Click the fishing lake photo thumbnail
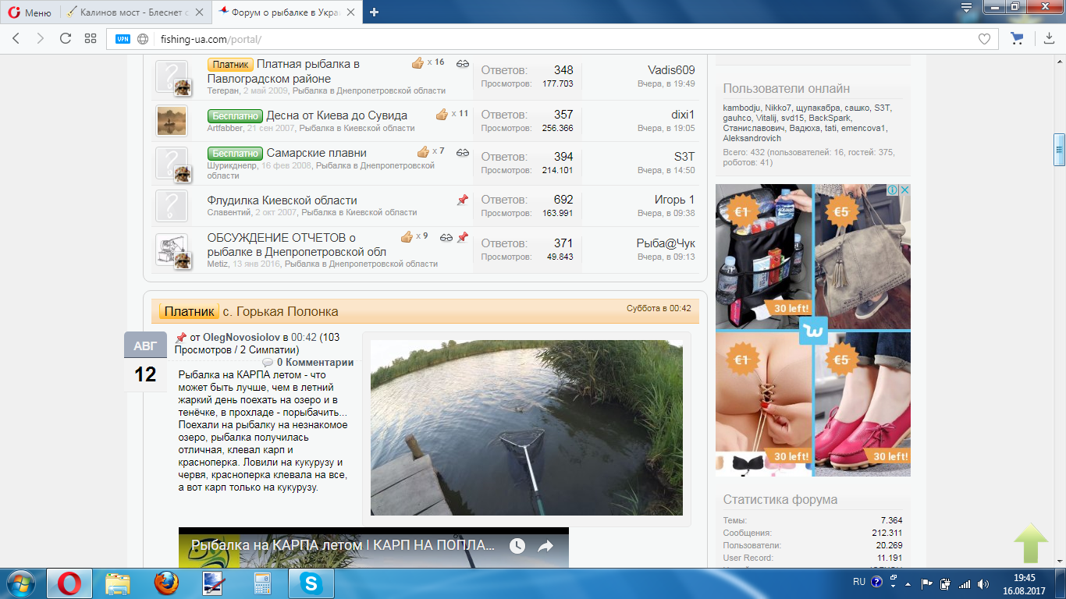The image size is (1066, 599). tap(526, 427)
